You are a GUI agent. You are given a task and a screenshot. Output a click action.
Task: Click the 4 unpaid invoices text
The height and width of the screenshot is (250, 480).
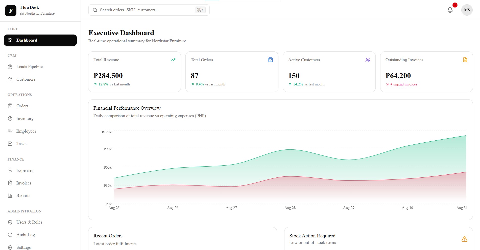click(x=404, y=84)
